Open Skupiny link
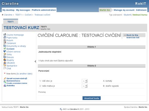The width and height of the screenshot is (149, 111). tap(10, 60)
